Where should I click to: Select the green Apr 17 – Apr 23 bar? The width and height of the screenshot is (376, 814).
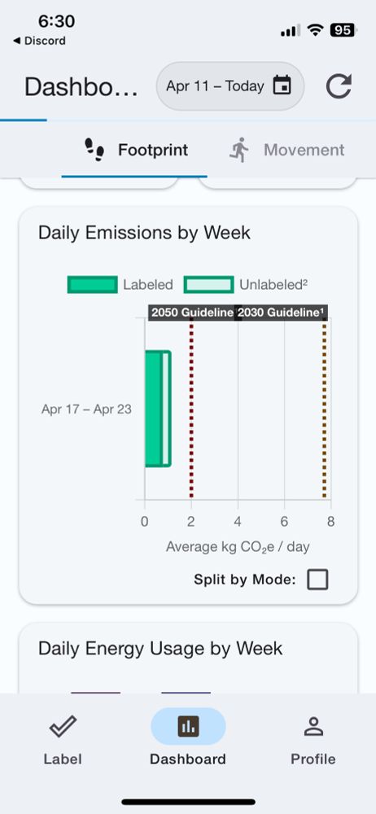pyautogui.click(x=158, y=409)
